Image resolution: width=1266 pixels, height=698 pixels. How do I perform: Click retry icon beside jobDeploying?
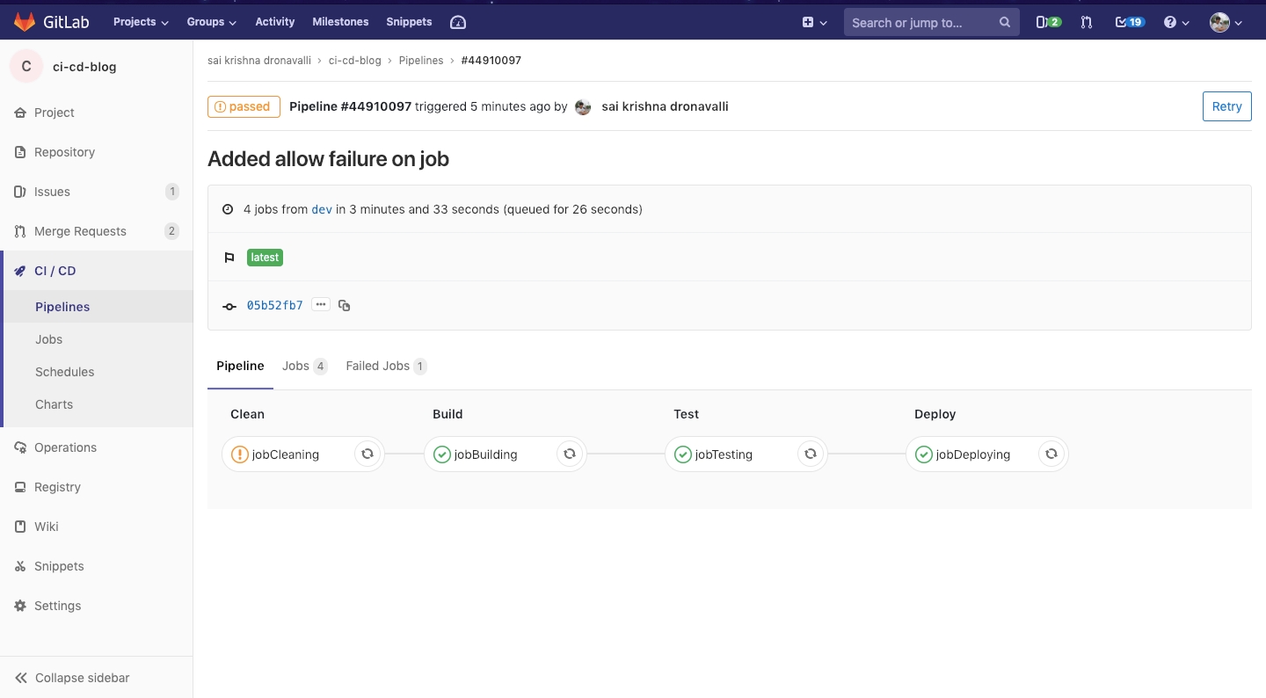1051,454
